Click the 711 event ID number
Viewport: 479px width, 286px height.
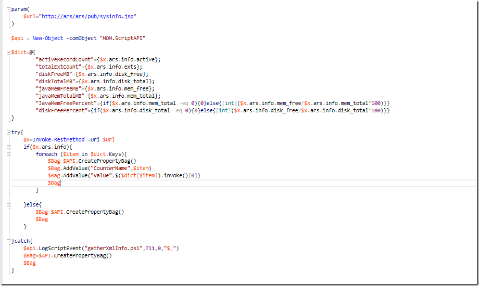point(150,249)
